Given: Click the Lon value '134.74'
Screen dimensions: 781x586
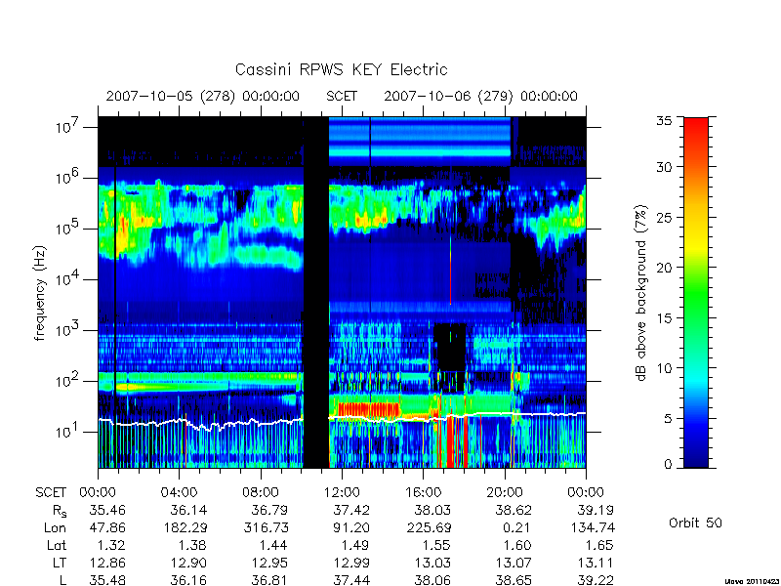Looking at the screenshot, I should [x=592, y=527].
